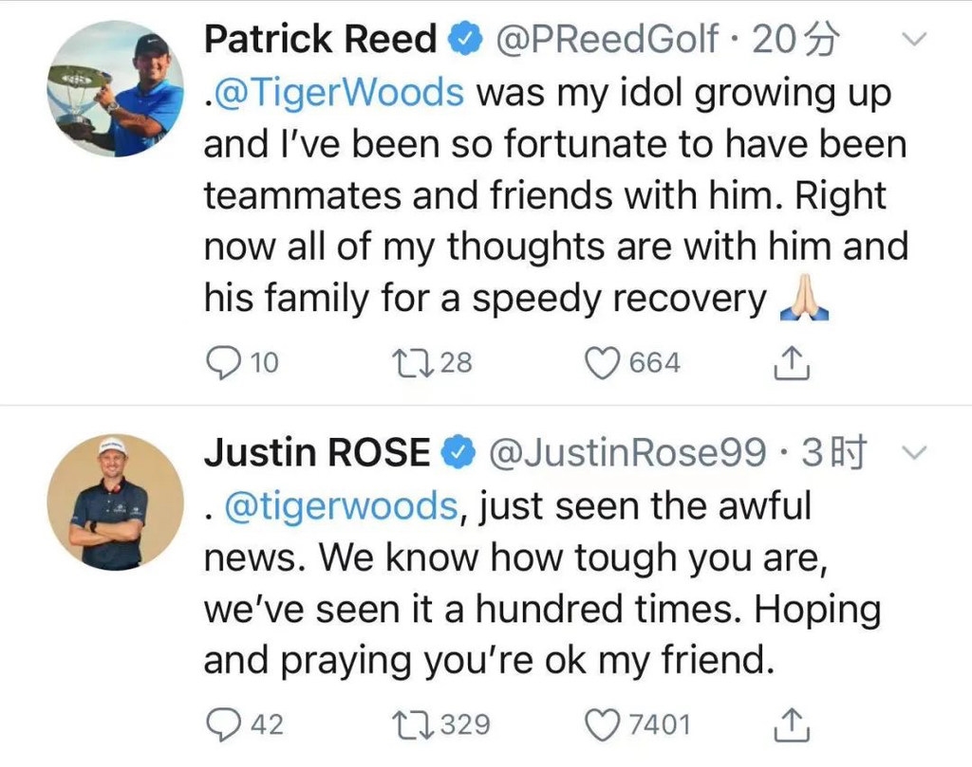The width and height of the screenshot is (972, 767).
Task: Open Patrick Reed's profile picture
Action: point(115,88)
